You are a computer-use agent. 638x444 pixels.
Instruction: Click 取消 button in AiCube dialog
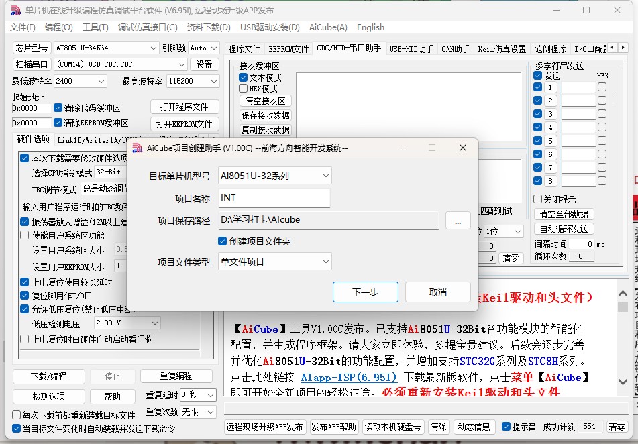click(438, 292)
